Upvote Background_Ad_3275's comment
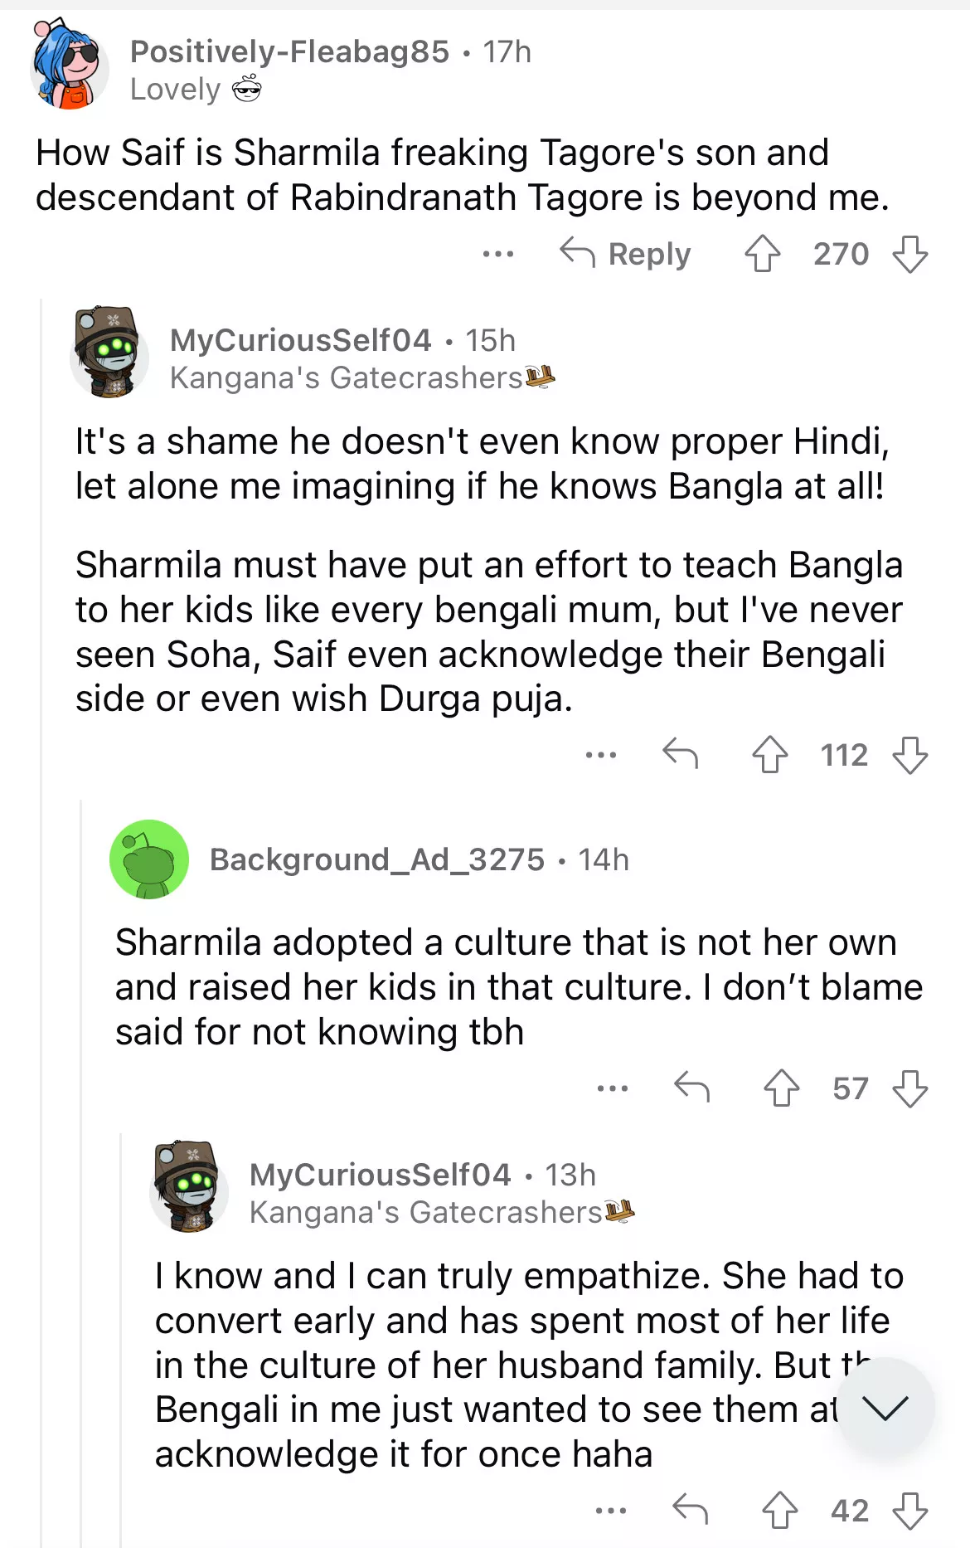This screenshot has width=970, height=1548. click(x=781, y=1088)
